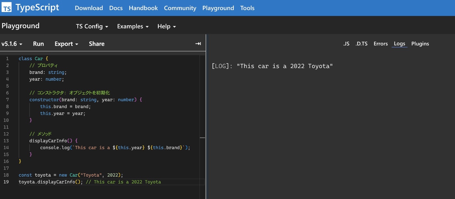Open the Tools navigation link
Image resolution: width=455 pixels, height=199 pixels.
click(x=247, y=8)
